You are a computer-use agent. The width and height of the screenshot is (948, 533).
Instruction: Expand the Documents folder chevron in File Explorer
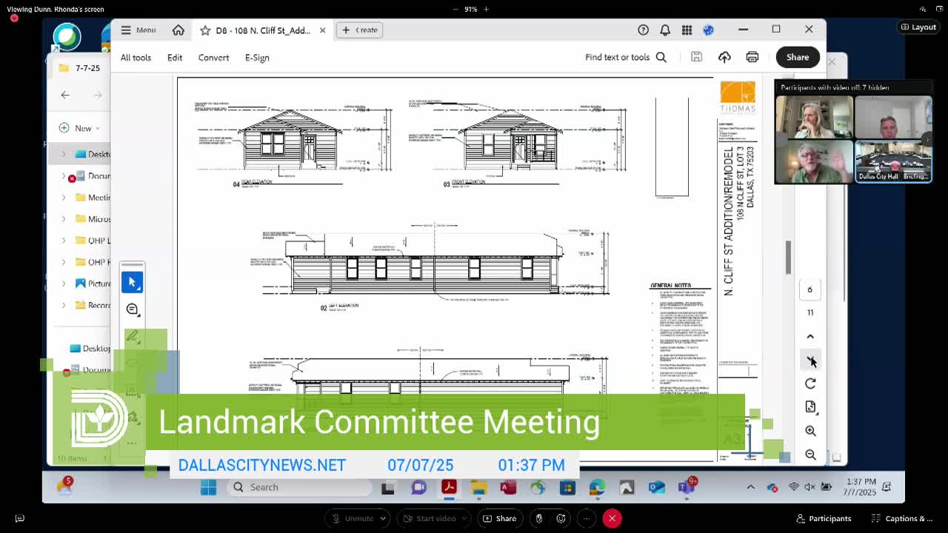click(x=63, y=176)
